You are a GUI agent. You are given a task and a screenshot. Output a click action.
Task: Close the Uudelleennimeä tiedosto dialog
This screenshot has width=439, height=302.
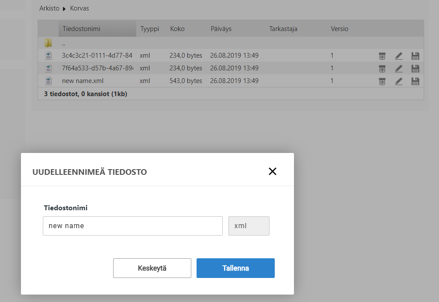[273, 171]
